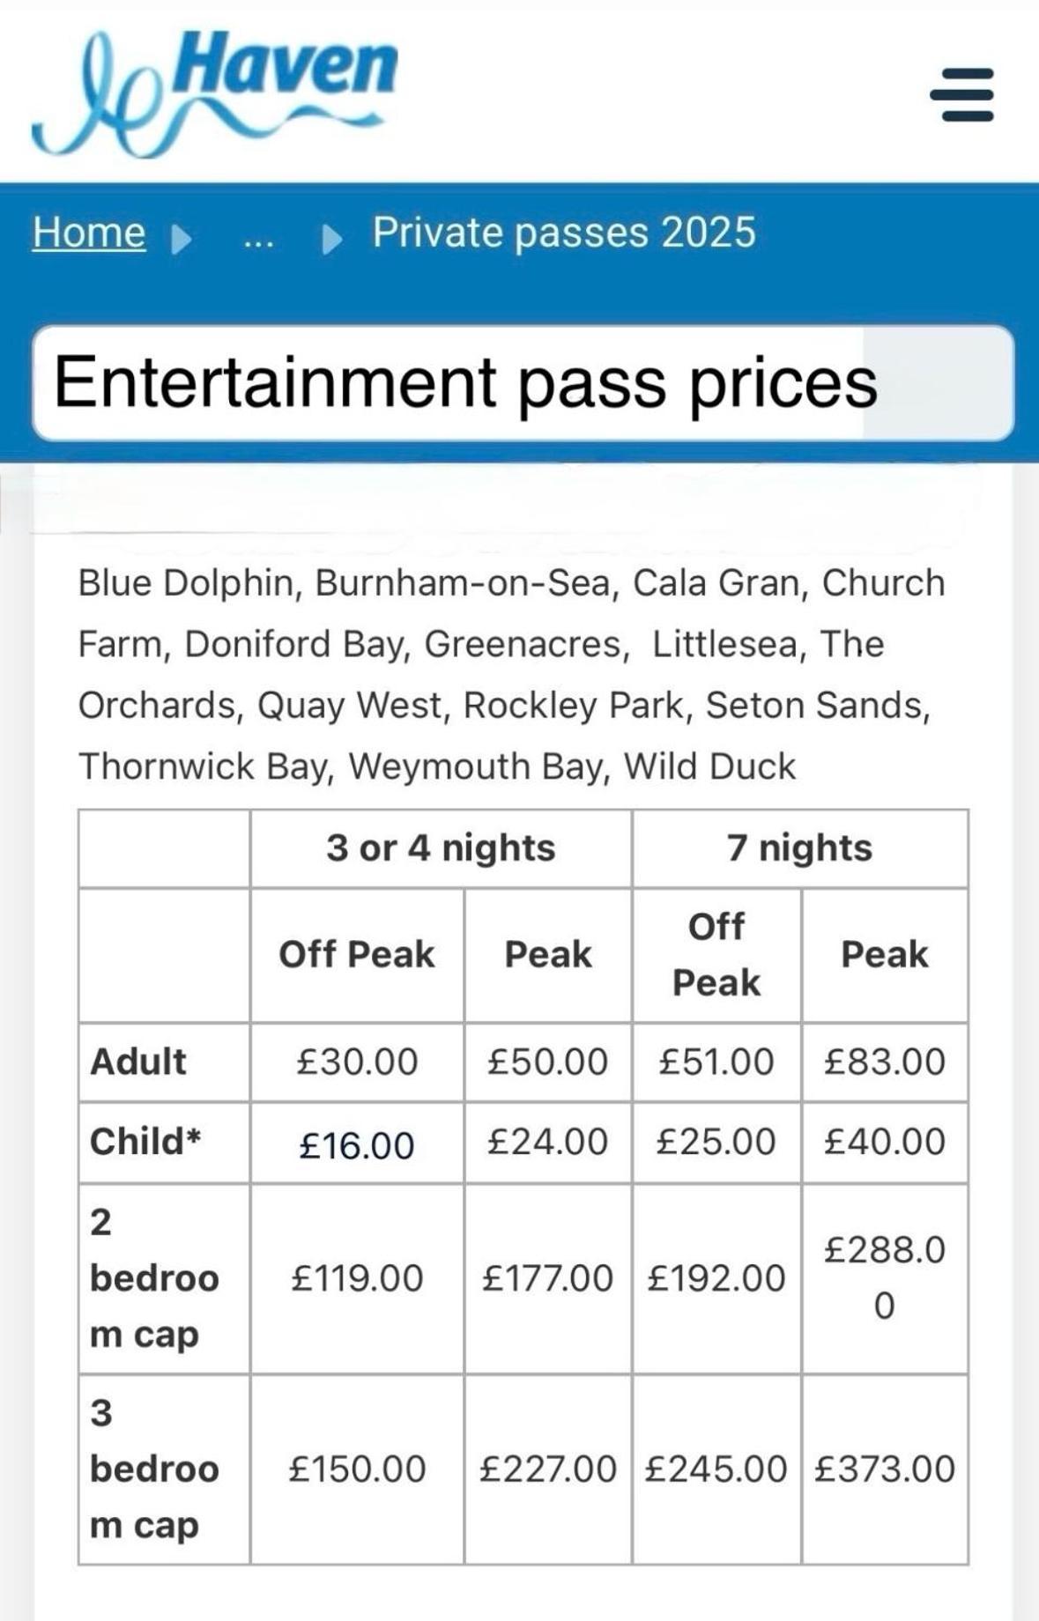
Task: Click the Child* row label
Action: [x=145, y=1141]
